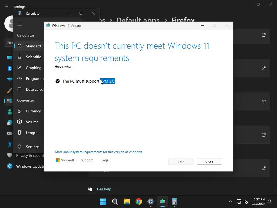Screen dimensions: 277x208
Task: Open notifications bell icon
Action: (270, 201)
